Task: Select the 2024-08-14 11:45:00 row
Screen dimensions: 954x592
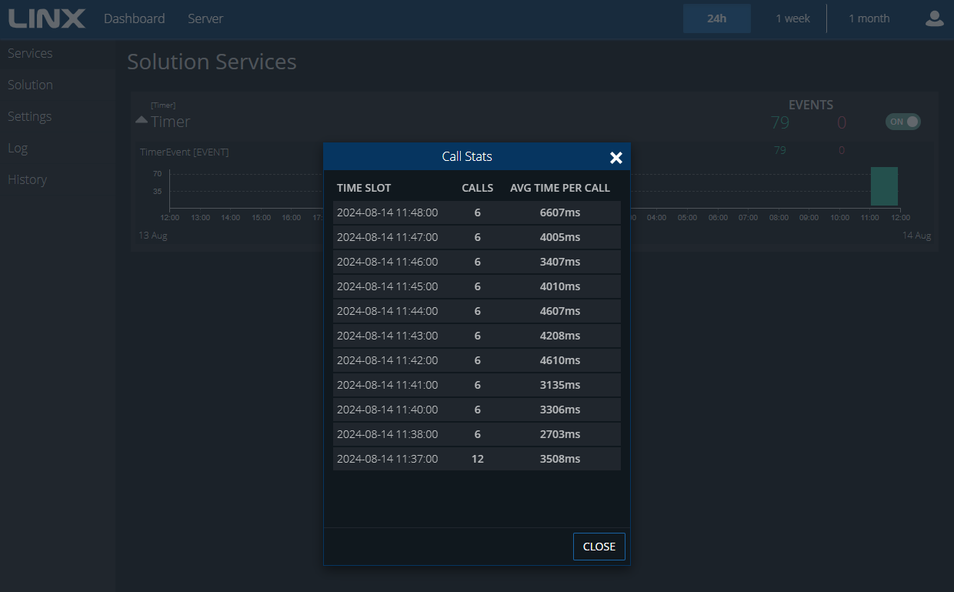Action: 477,286
